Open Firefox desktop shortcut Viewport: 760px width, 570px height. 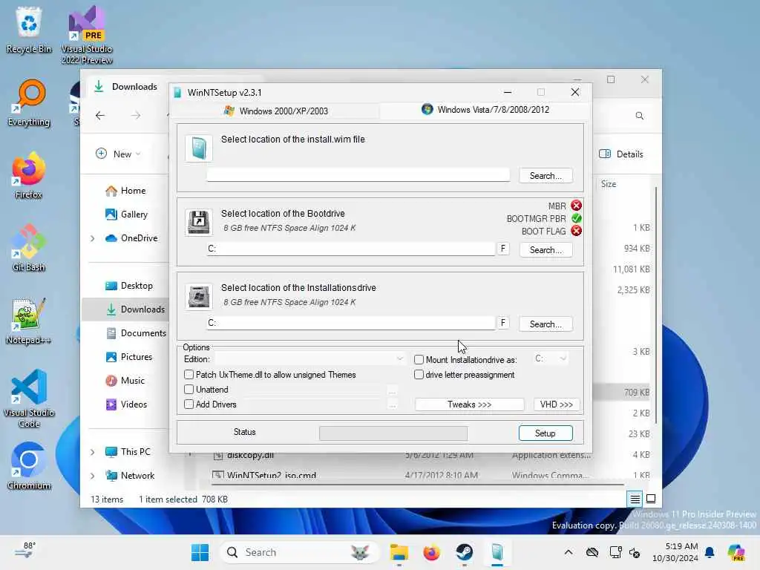[29, 175]
